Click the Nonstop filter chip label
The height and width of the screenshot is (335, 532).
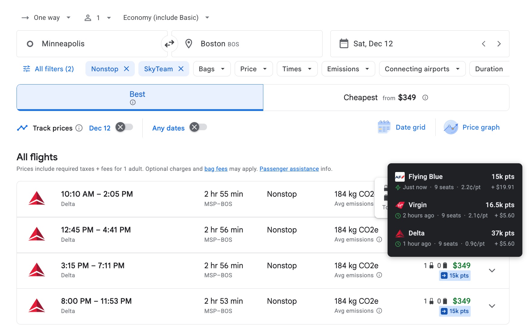point(105,69)
